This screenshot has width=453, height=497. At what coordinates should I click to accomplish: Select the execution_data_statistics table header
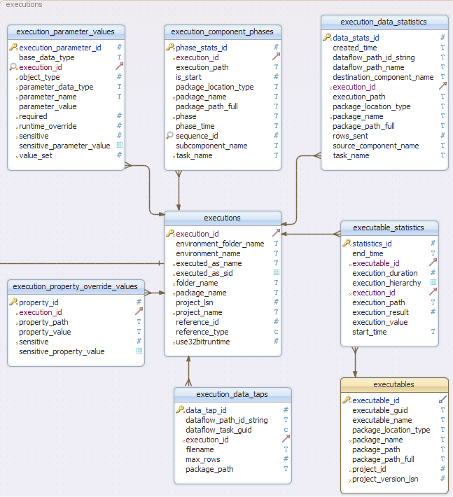pyautogui.click(x=384, y=22)
